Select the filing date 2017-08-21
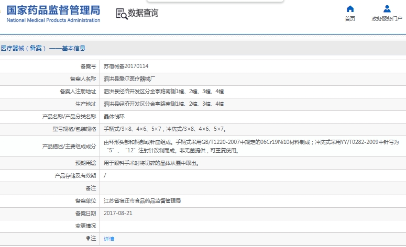 (118, 214)
